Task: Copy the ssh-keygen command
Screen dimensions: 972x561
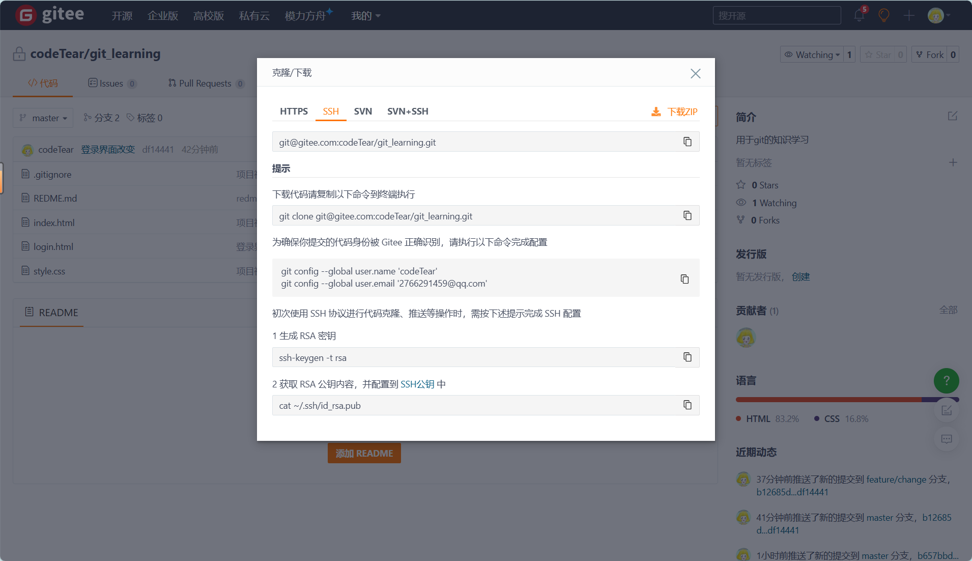Action: [x=687, y=357]
